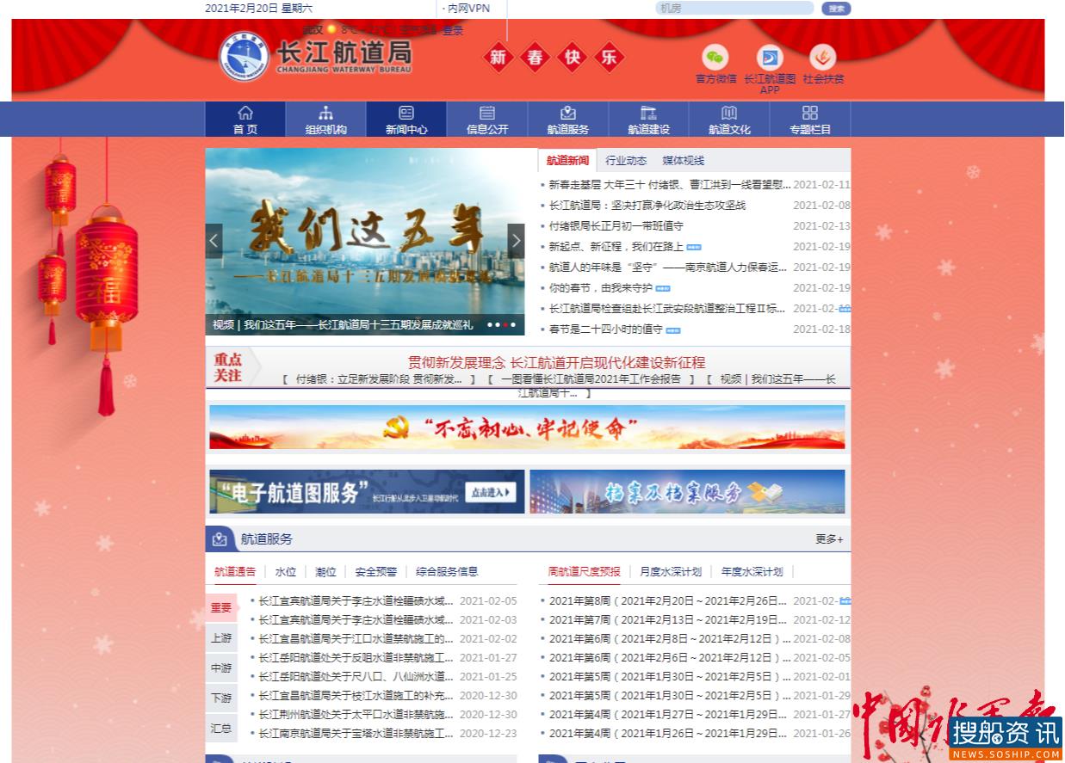This screenshot has height=763, width=1065.
Task: Select the 月度水深计划 tab
Action: (671, 571)
